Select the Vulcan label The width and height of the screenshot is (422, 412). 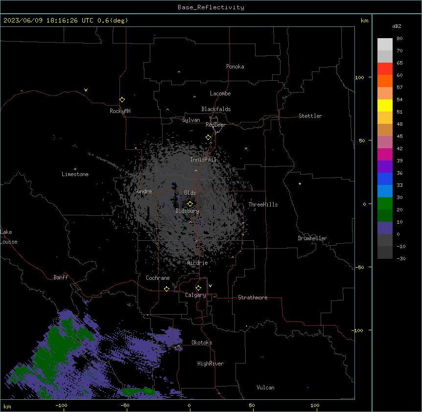point(265,388)
